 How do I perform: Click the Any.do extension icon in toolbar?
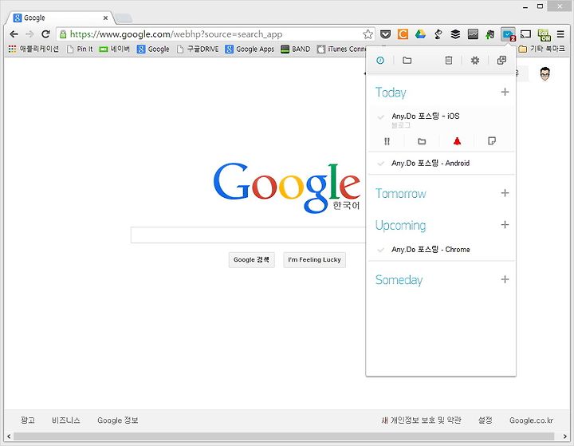tap(508, 34)
